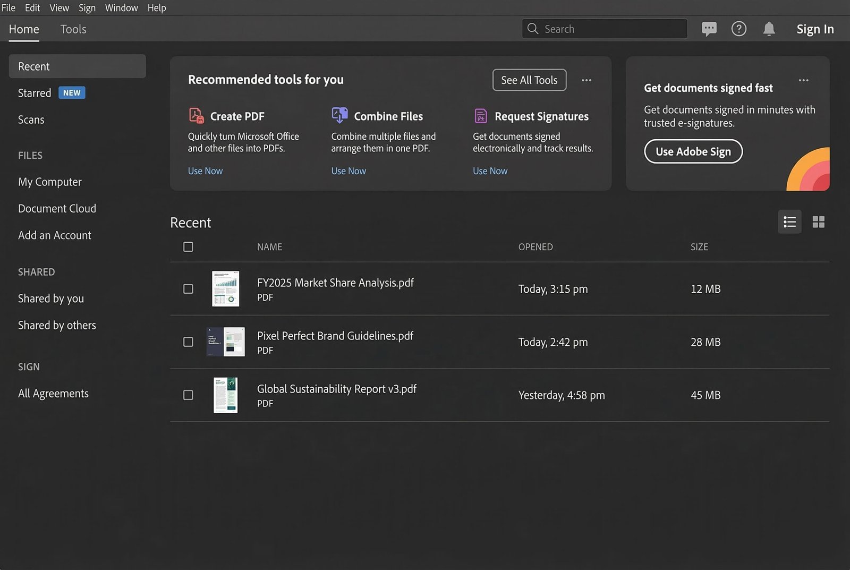Open the notifications bell icon
The image size is (850, 570).
769,29
